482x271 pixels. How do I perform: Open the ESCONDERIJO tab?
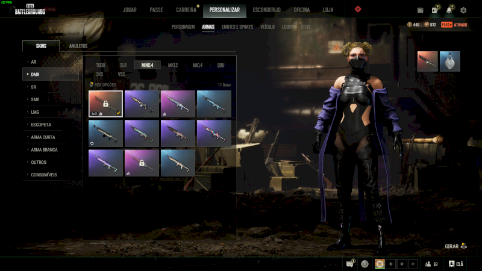[x=266, y=10]
